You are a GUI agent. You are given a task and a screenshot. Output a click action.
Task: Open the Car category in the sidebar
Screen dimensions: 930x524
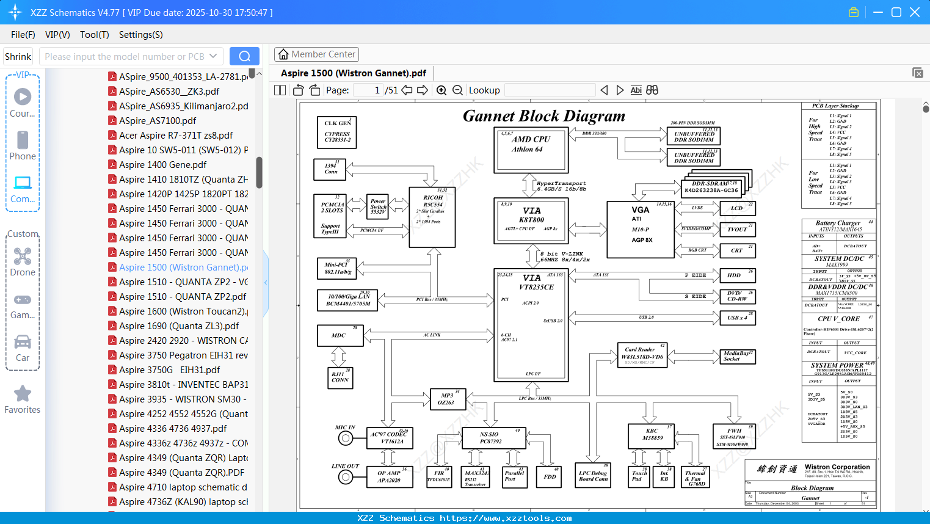click(23, 348)
